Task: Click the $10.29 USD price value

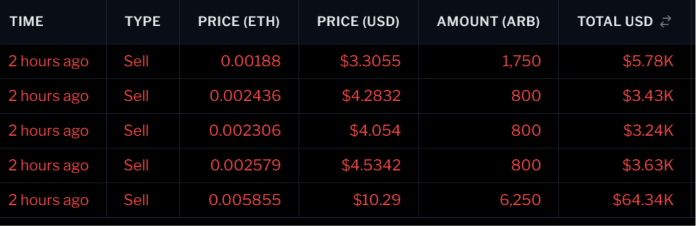Action: (x=377, y=200)
